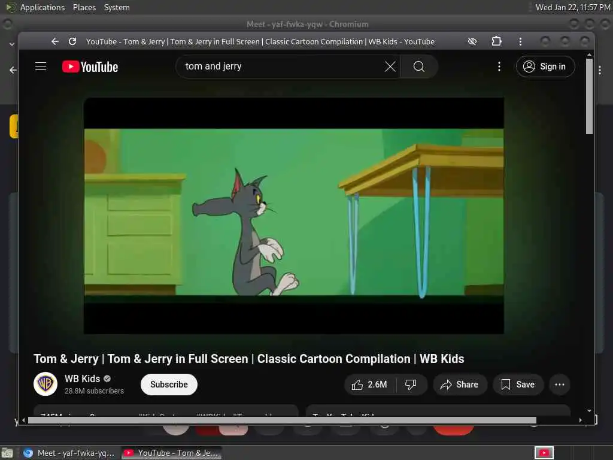Click the magnifier search button
The width and height of the screenshot is (613, 460).
418,66
